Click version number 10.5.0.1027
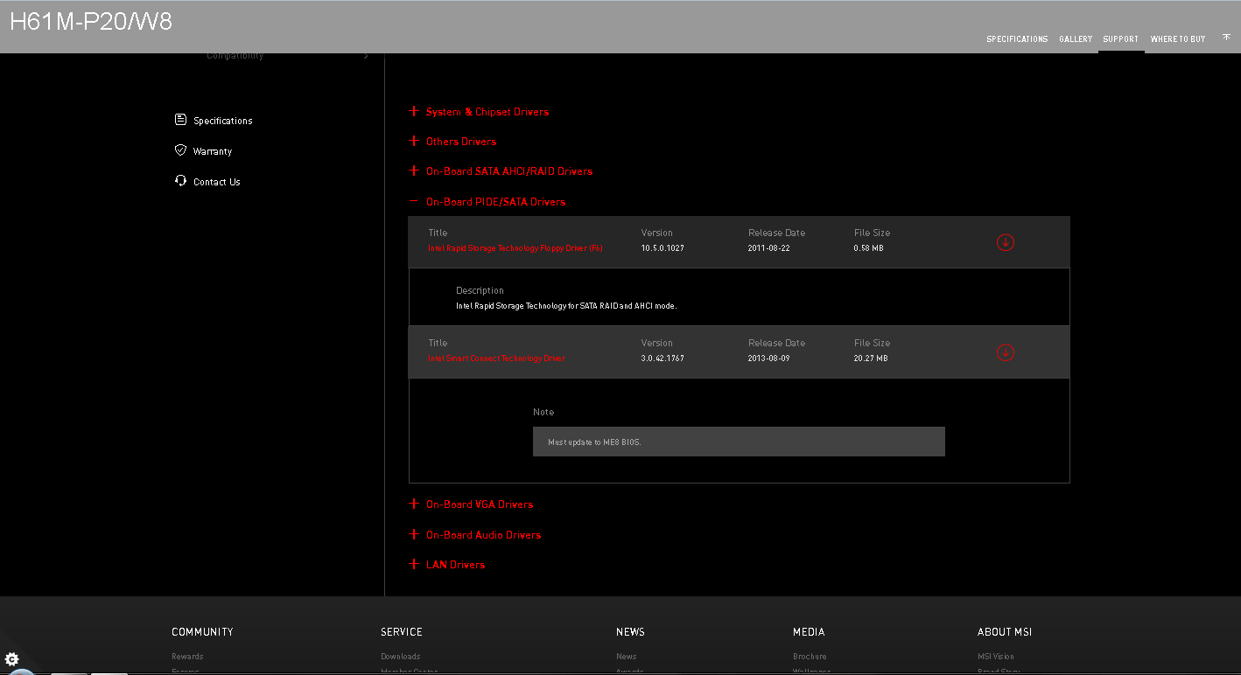Viewport: 1241px width, 675px height. 663,248
